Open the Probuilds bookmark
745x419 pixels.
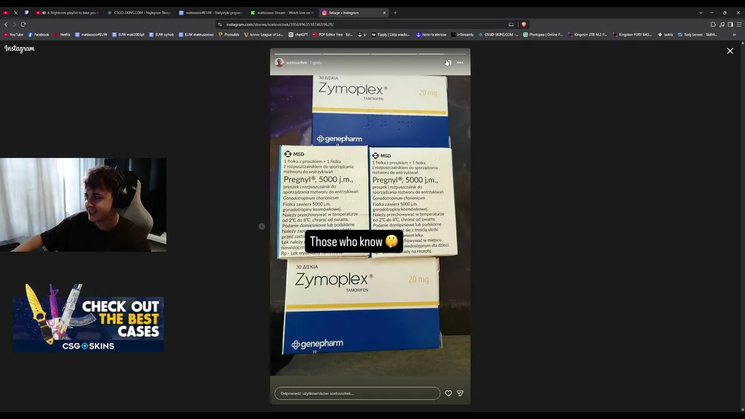(x=229, y=34)
